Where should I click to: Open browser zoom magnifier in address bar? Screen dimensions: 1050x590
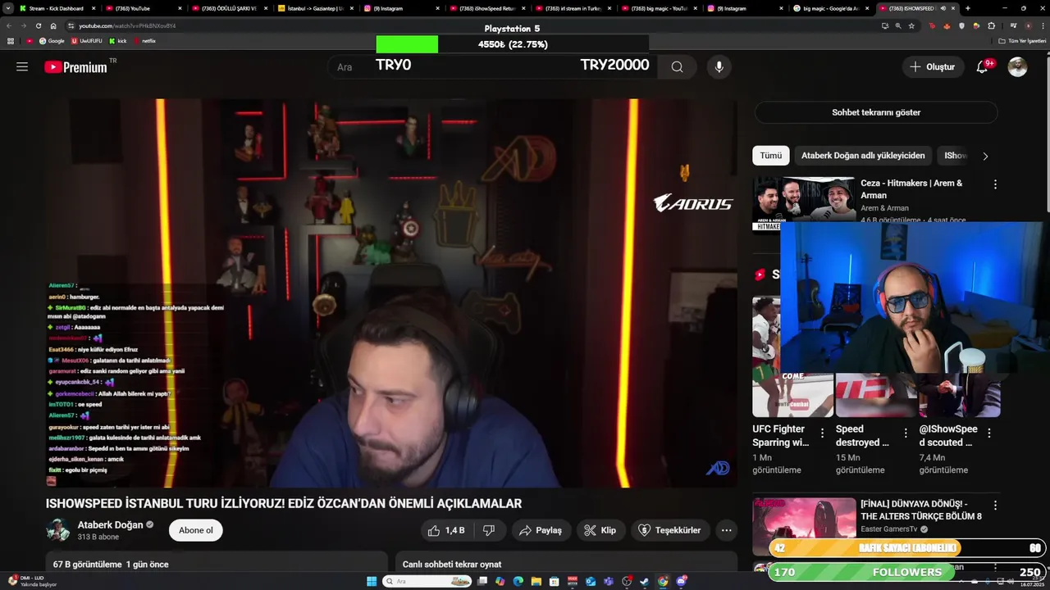coord(898,25)
